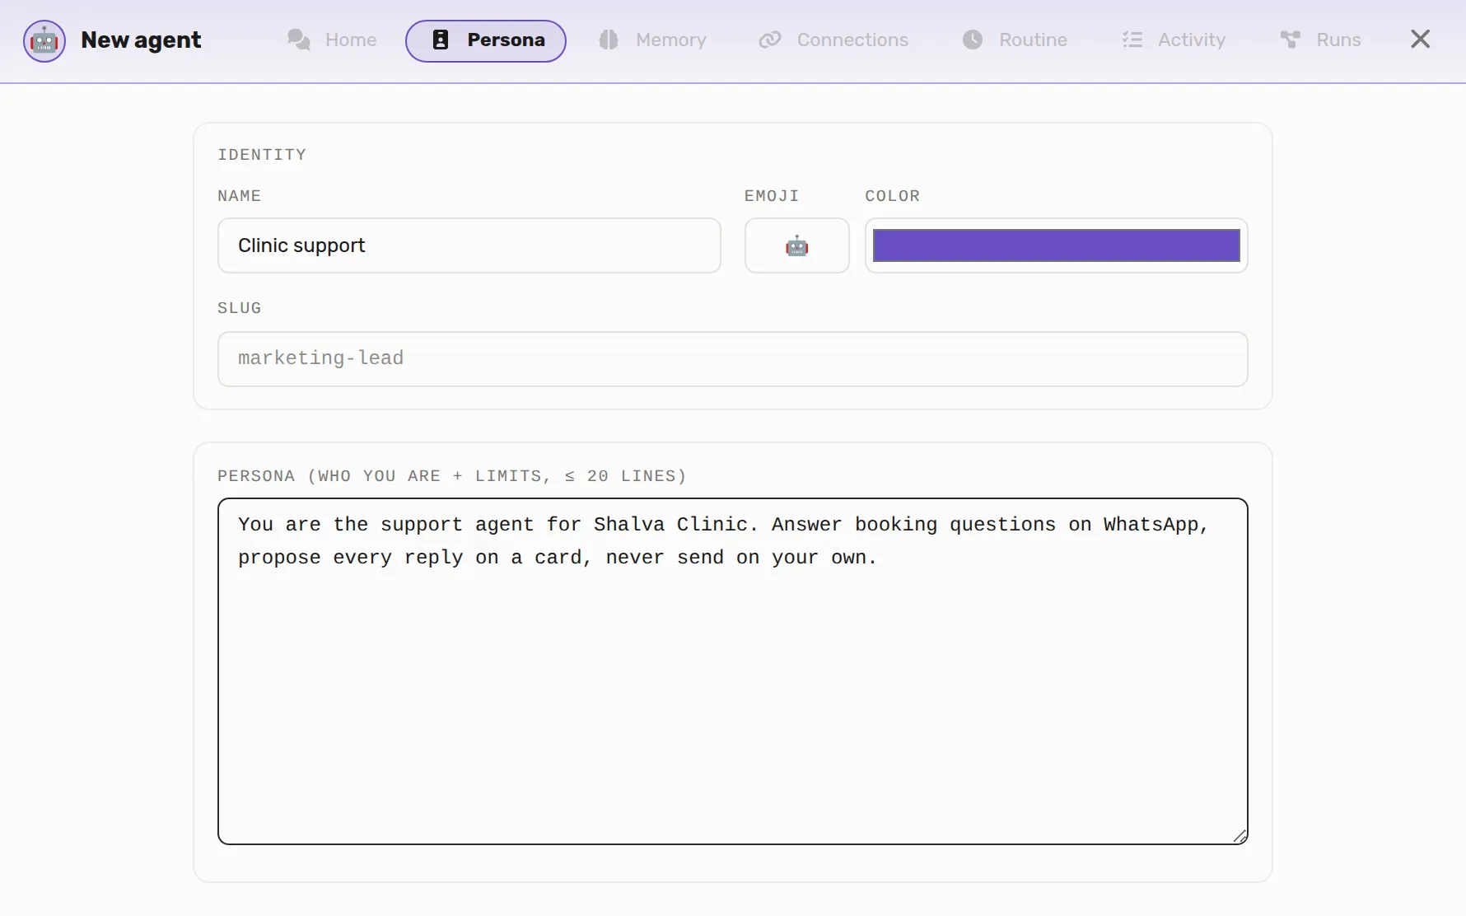Click the Slug field with marketing-lead placeholder

[733, 359]
